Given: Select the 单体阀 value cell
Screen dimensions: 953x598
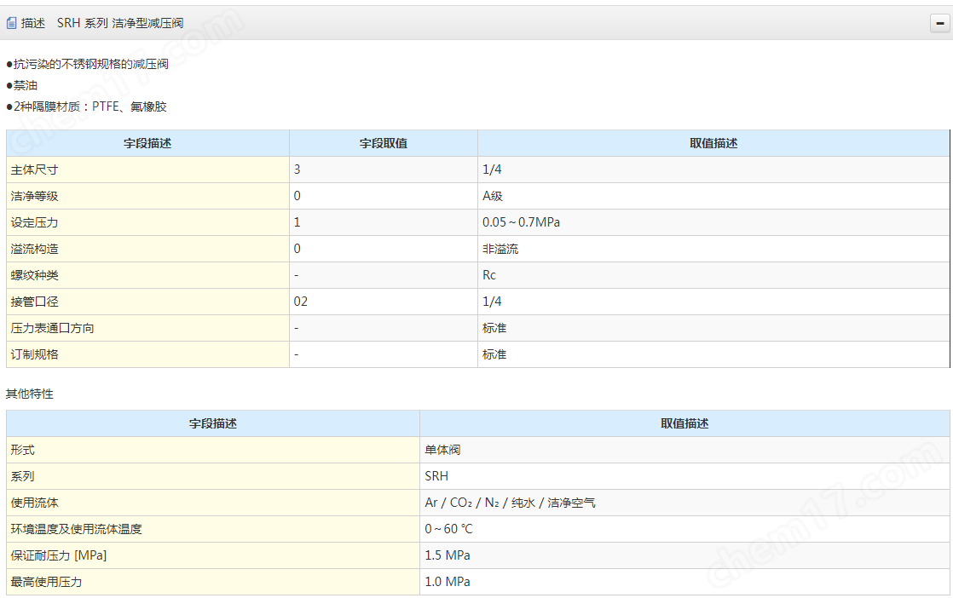Looking at the screenshot, I should [684, 450].
